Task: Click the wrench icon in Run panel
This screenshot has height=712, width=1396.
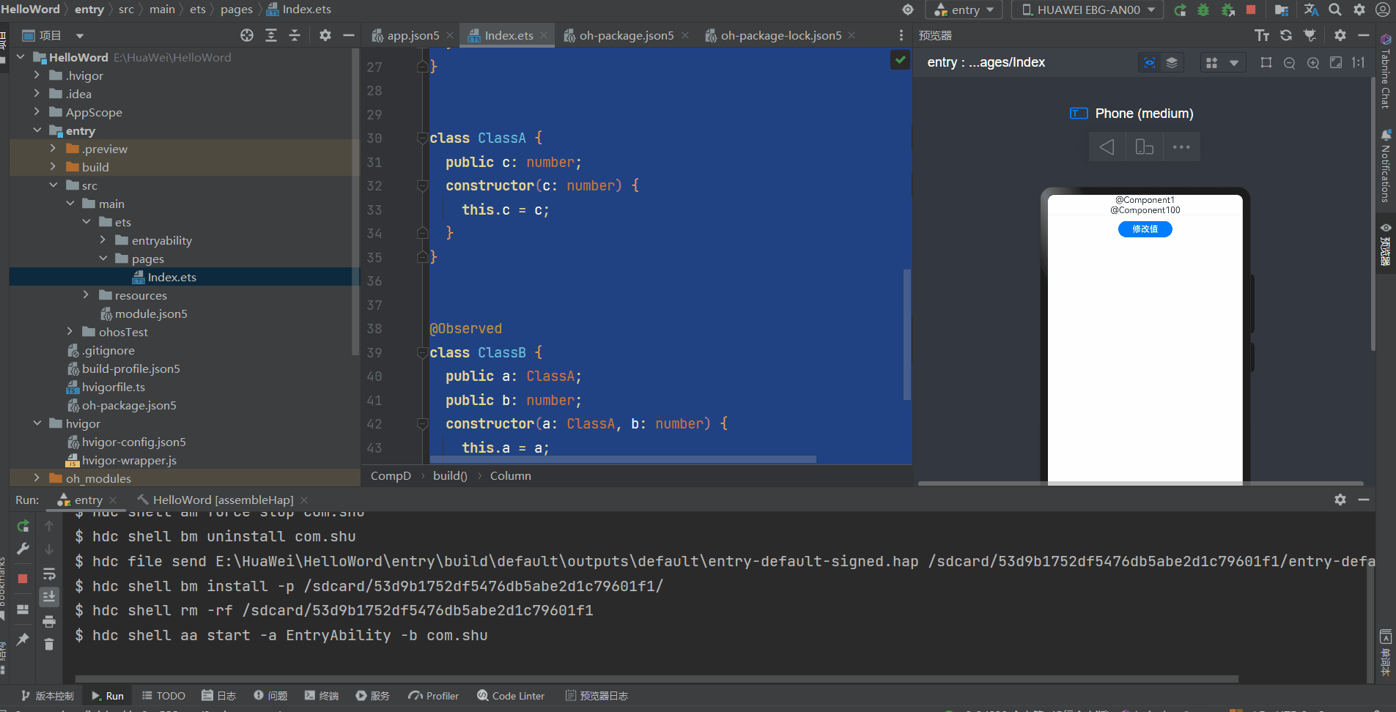Action: click(x=23, y=549)
